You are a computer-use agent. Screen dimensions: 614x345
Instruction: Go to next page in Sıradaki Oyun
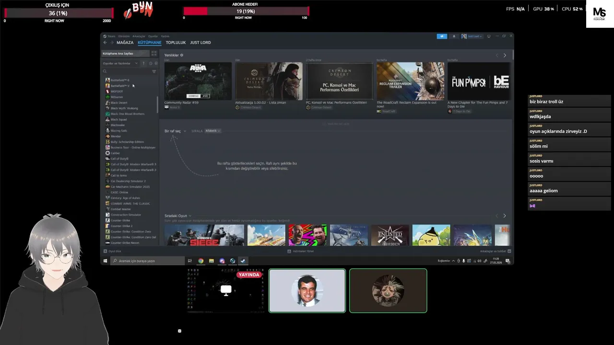coord(504,216)
